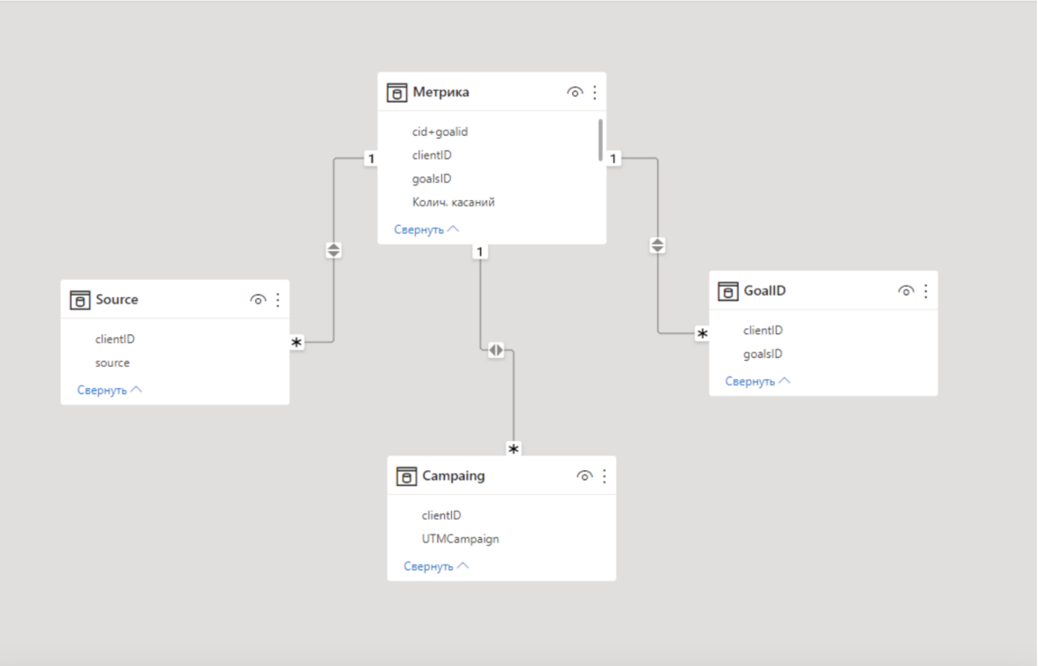Hide the GoalID table via eye icon
Image resolution: width=1038 pixels, height=666 pixels.
tap(906, 291)
